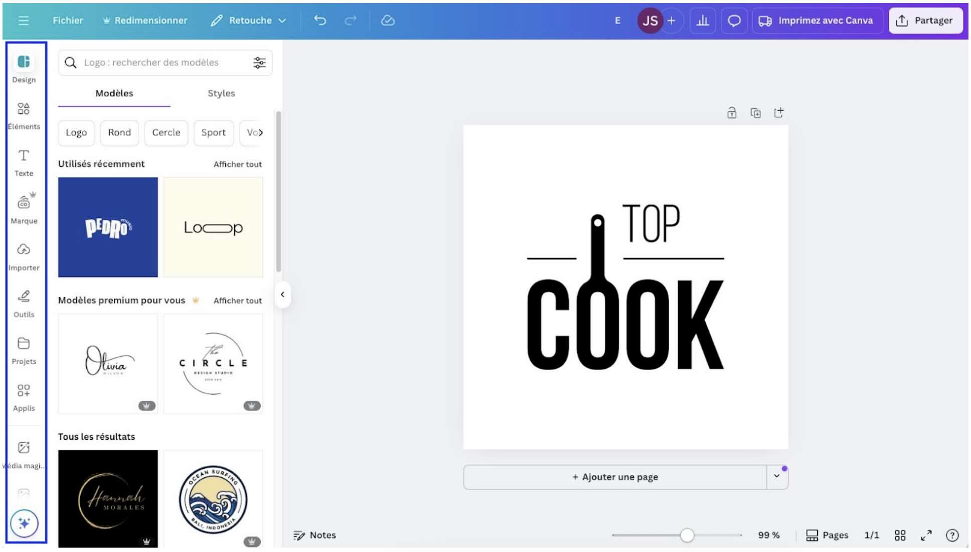This screenshot has width=971, height=552.
Task: Collapse the side panel with chevron
Action: coord(282,295)
